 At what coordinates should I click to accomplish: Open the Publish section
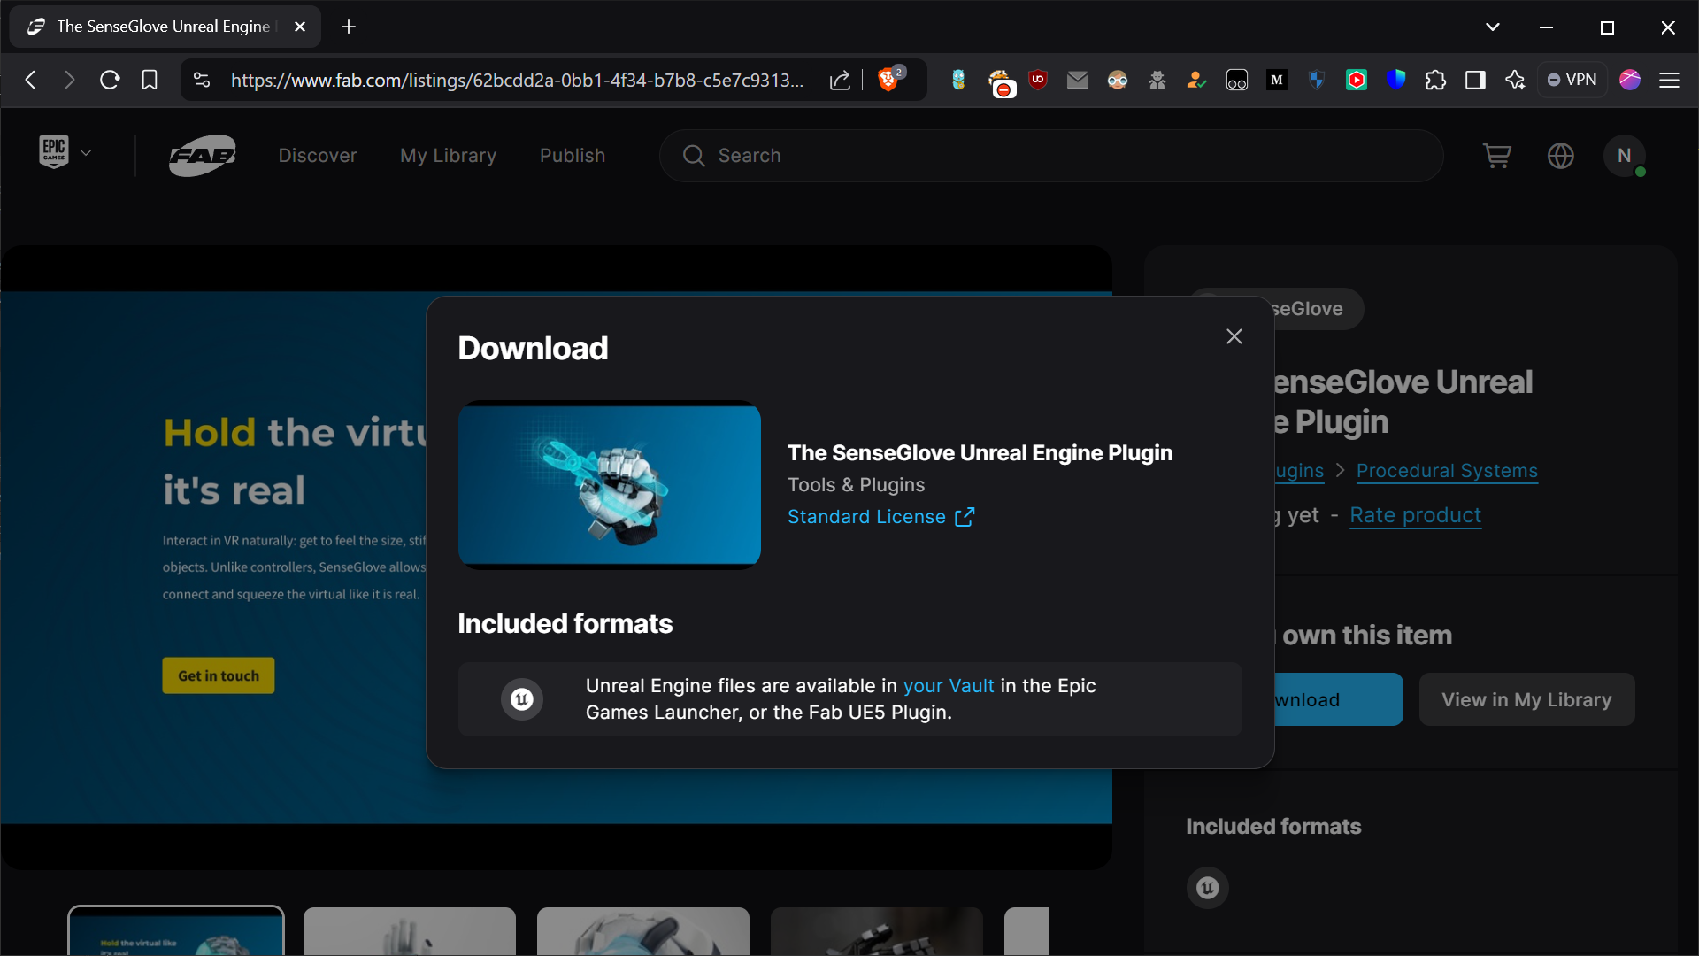pos(573,156)
